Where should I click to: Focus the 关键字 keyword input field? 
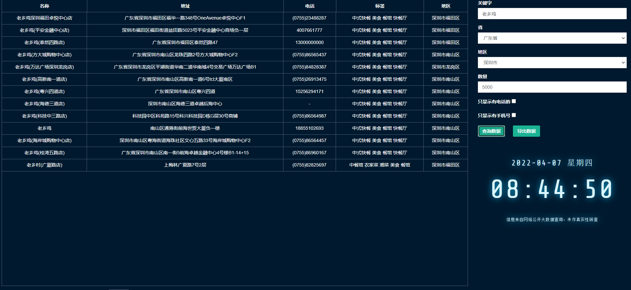tap(552, 14)
